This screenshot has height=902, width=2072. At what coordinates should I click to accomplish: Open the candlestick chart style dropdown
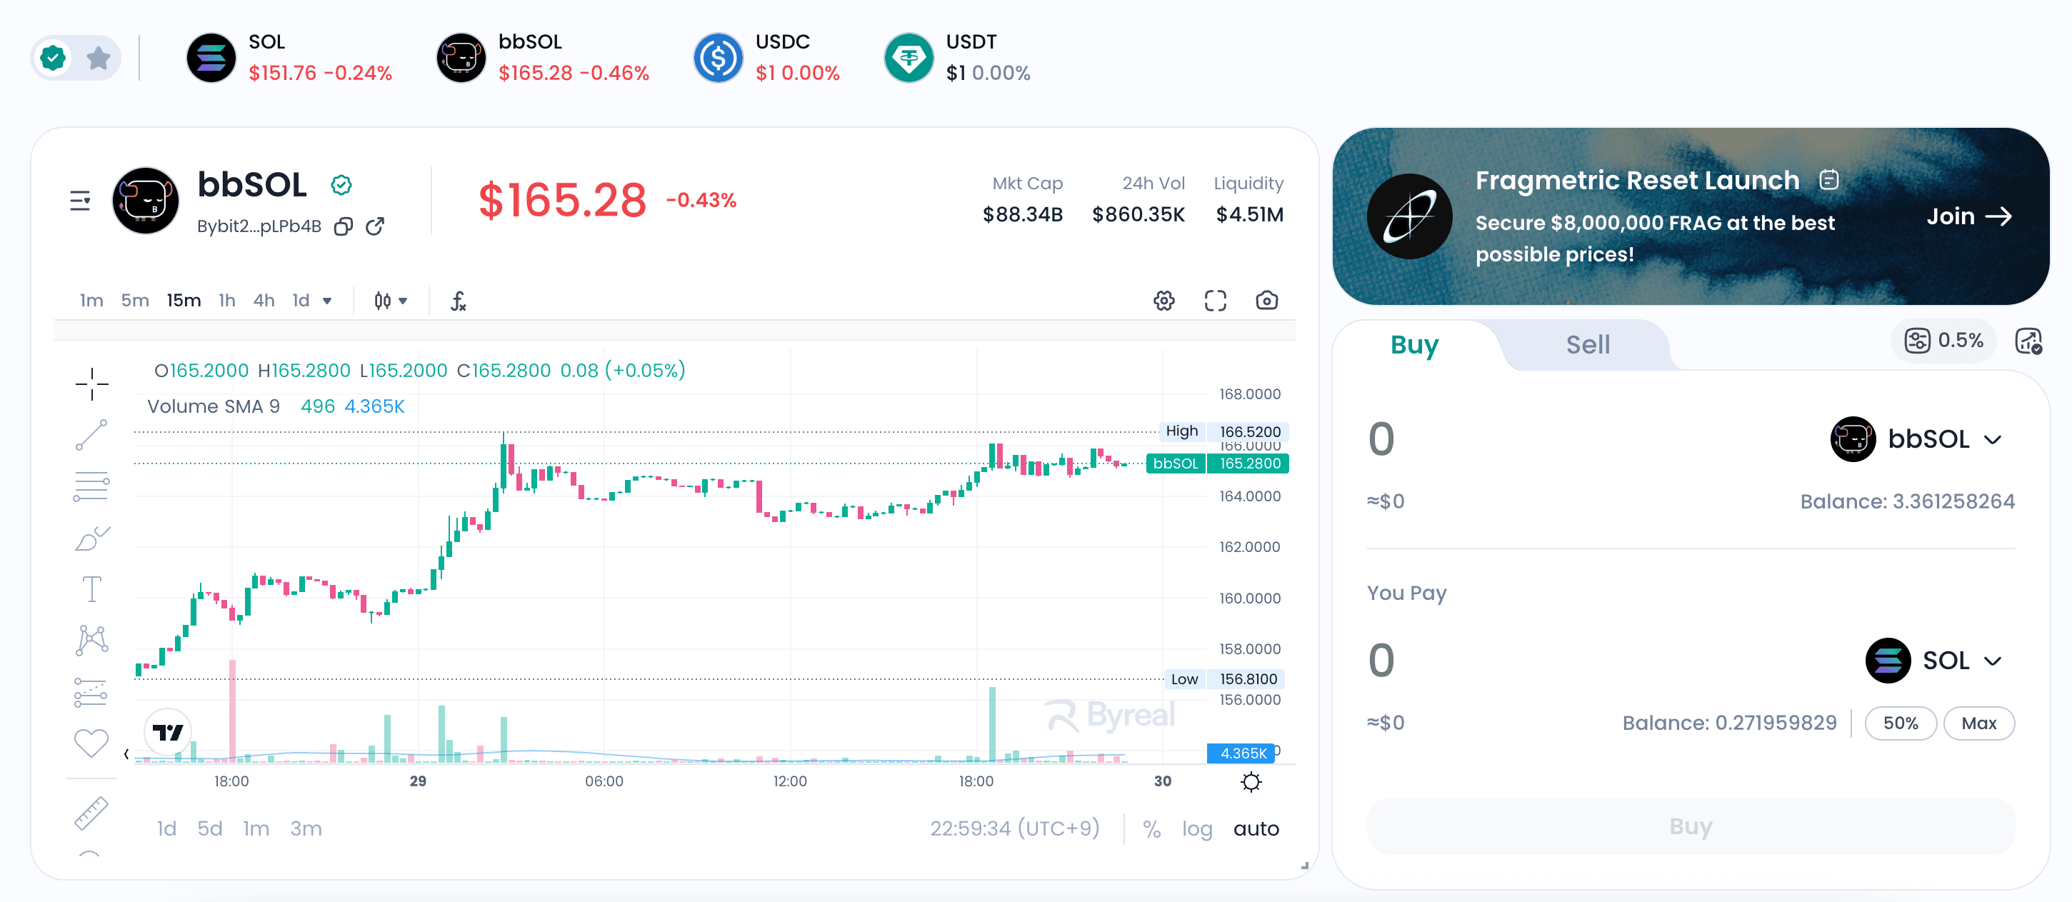coord(391,301)
